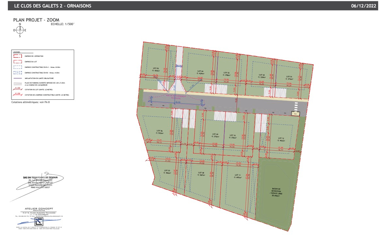Click the 'Le Clos des Galets 2' header title
This screenshot has height=238, width=389.
coord(53,6)
